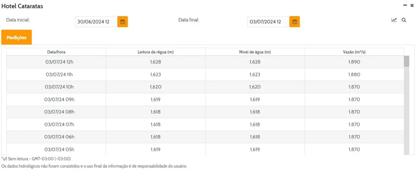
Task: Click the 1.870 flow value at 09h
Action: point(354,100)
